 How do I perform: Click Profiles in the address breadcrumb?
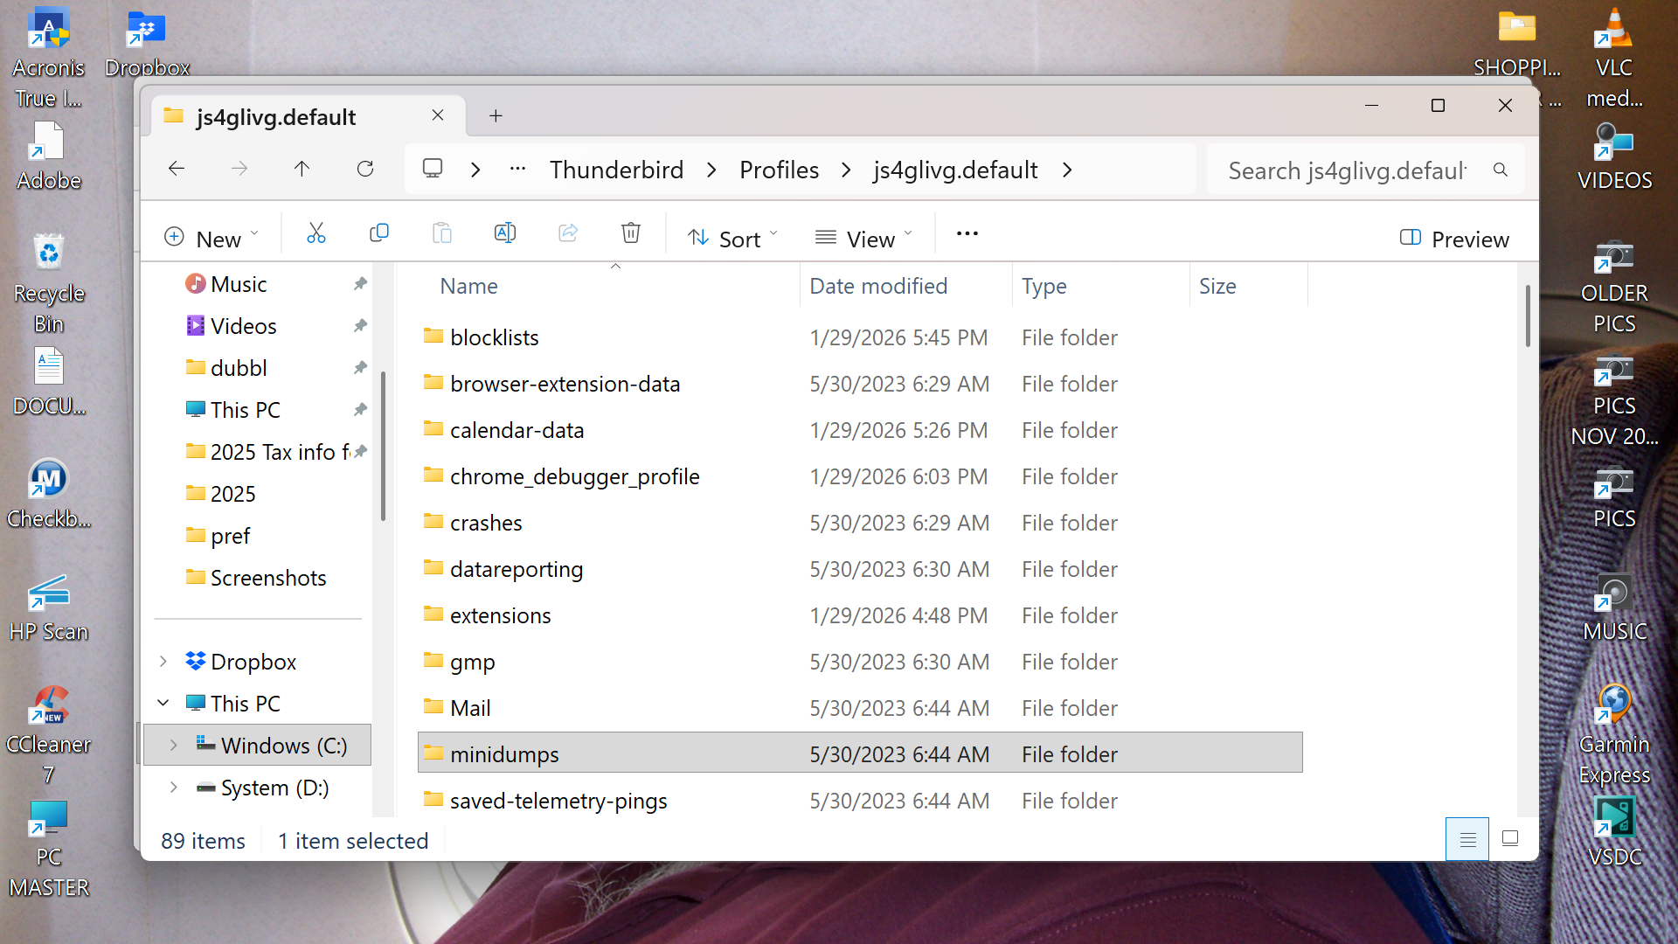[779, 170]
